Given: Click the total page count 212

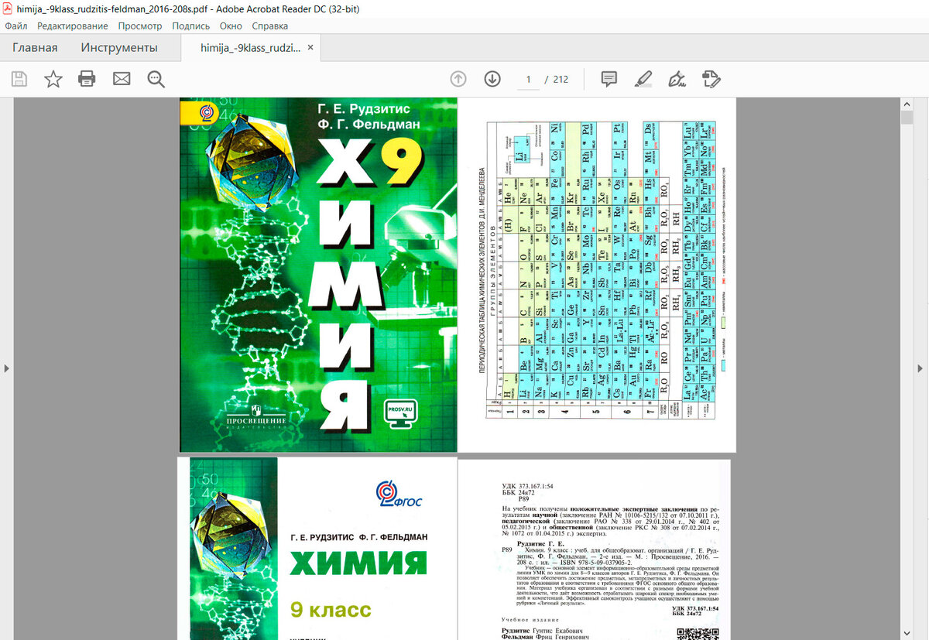Looking at the screenshot, I should click(x=560, y=79).
